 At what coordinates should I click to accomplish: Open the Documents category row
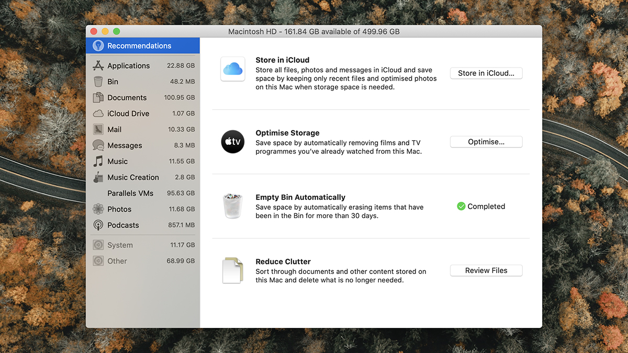pos(143,97)
